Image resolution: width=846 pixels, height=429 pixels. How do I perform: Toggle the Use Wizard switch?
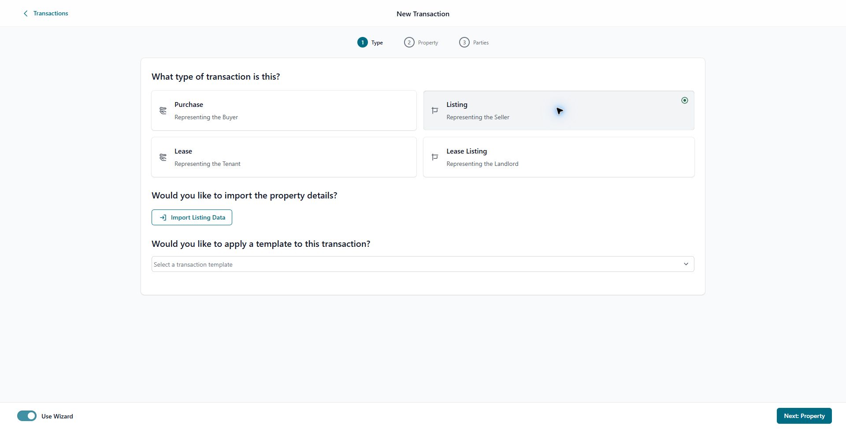[x=27, y=416]
